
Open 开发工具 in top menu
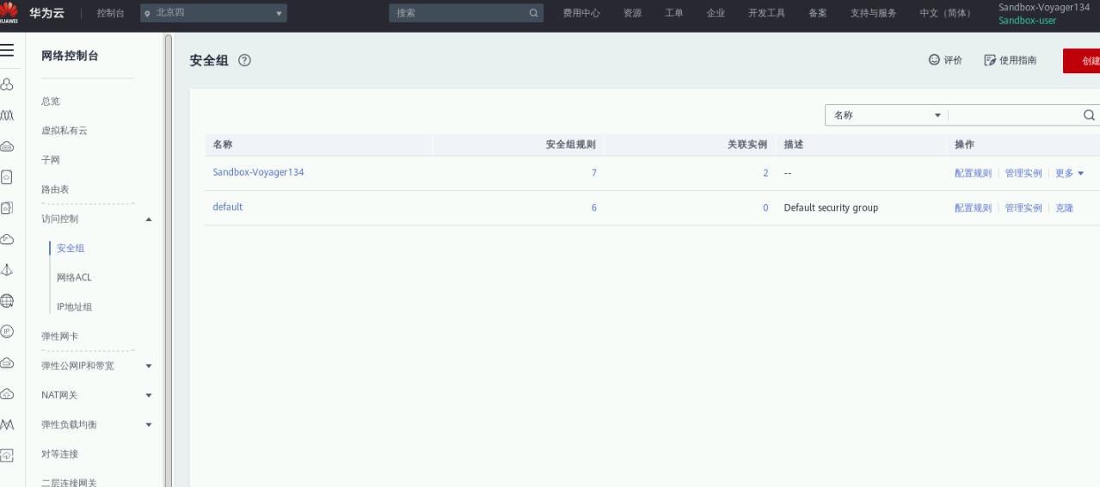[x=766, y=13]
